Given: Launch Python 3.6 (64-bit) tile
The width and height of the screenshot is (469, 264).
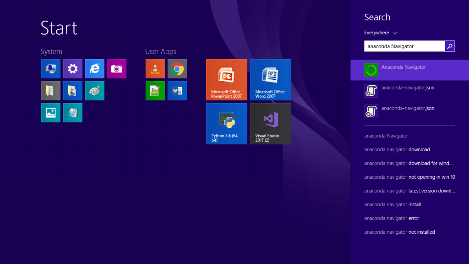Looking at the screenshot, I should tap(226, 124).
